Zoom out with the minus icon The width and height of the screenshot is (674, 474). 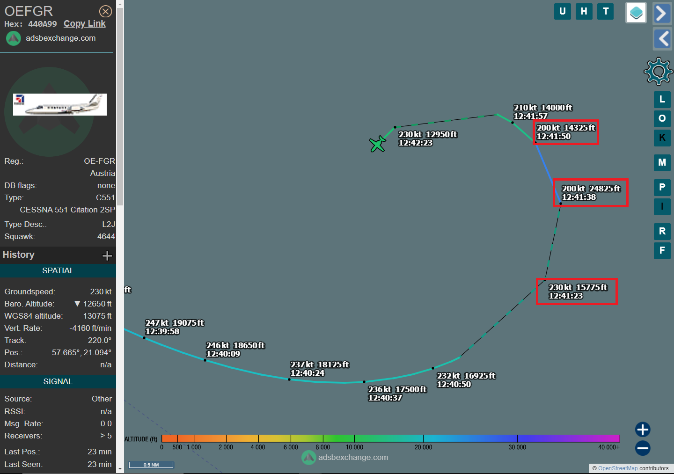[x=643, y=448]
